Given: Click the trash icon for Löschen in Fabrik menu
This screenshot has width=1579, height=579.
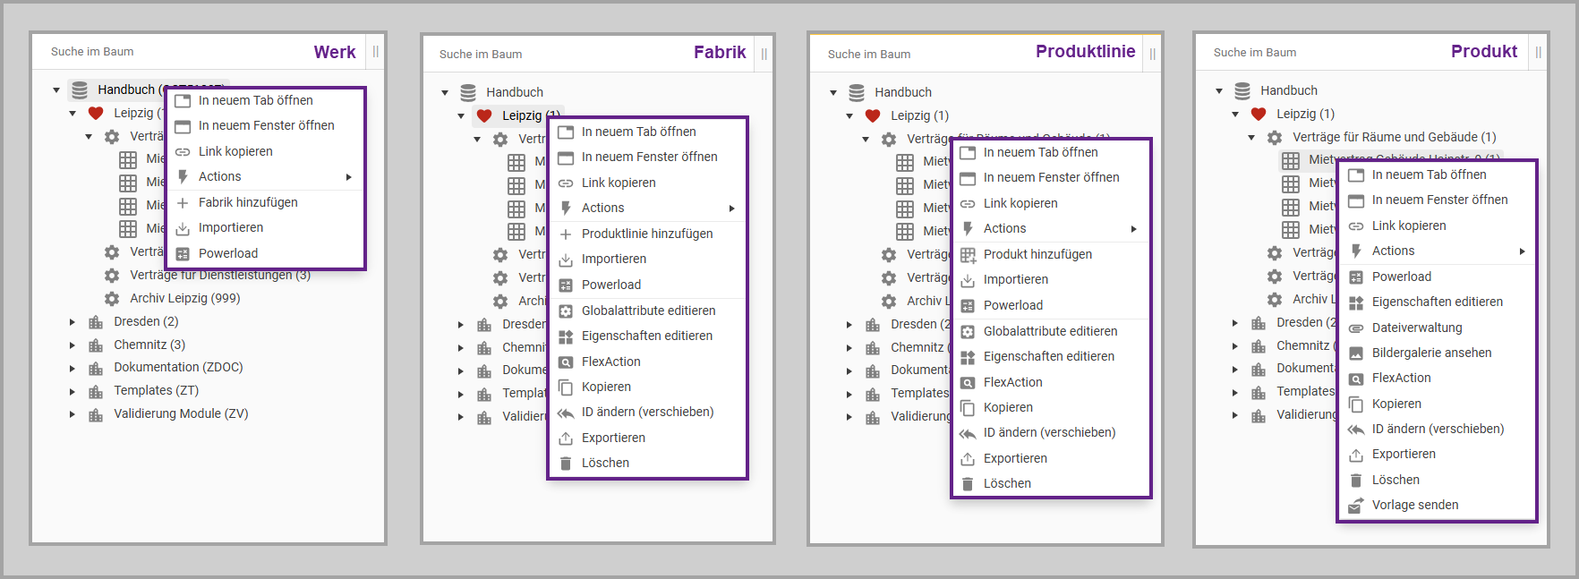Looking at the screenshot, I should tap(566, 464).
